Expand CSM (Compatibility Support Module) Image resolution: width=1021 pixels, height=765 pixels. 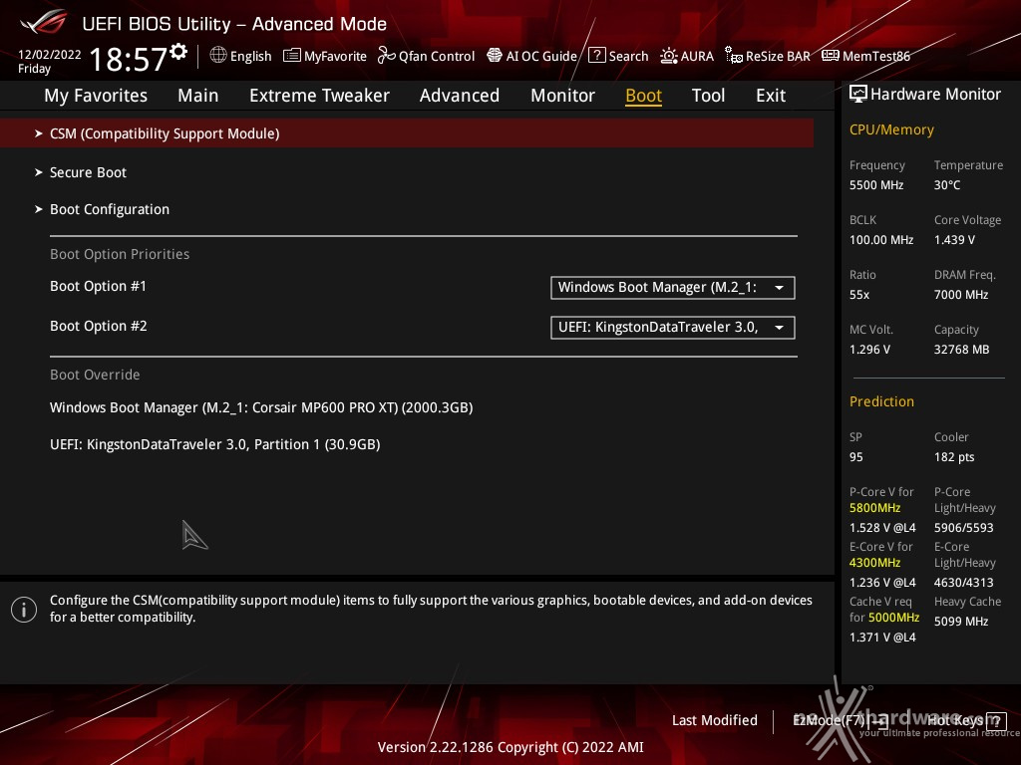407,133
